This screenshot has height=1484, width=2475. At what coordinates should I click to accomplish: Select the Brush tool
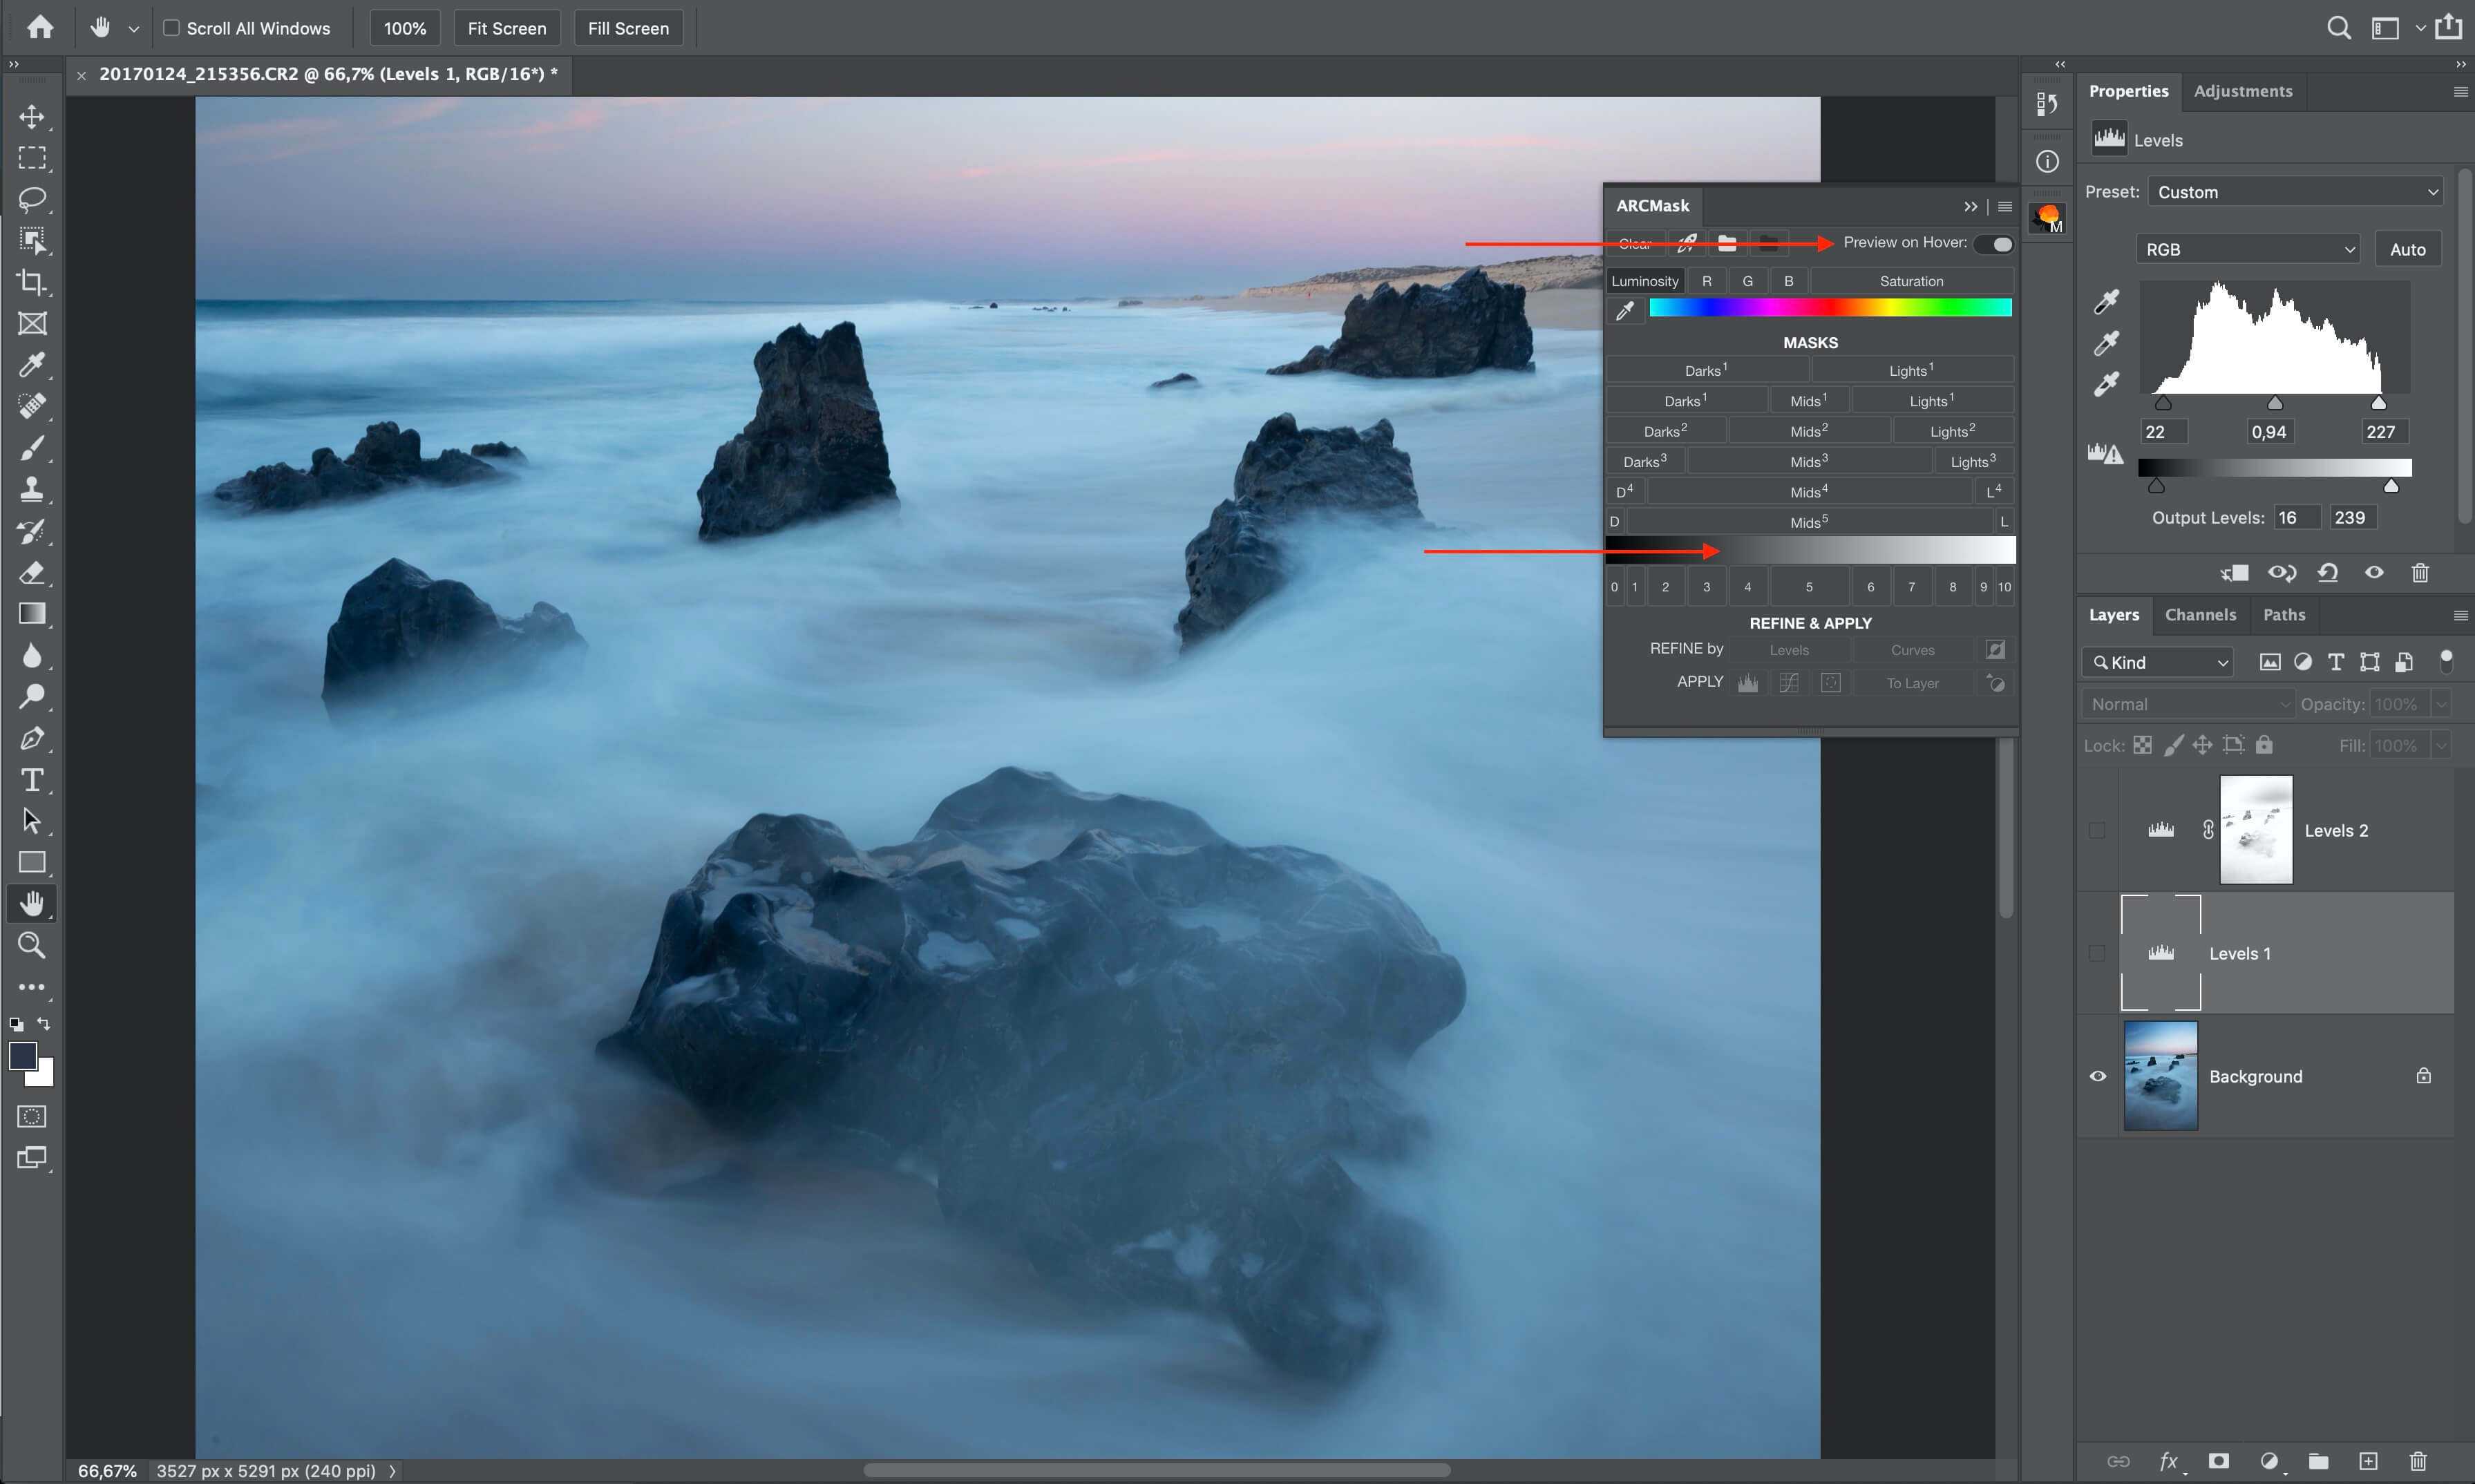tap(32, 448)
